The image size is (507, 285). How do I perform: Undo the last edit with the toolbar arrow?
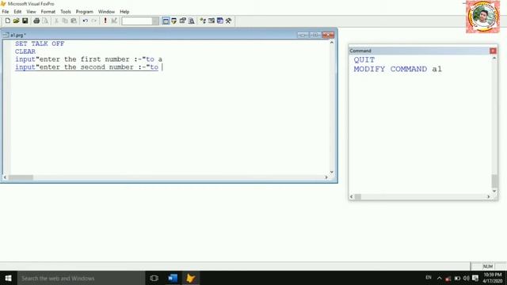click(85, 21)
